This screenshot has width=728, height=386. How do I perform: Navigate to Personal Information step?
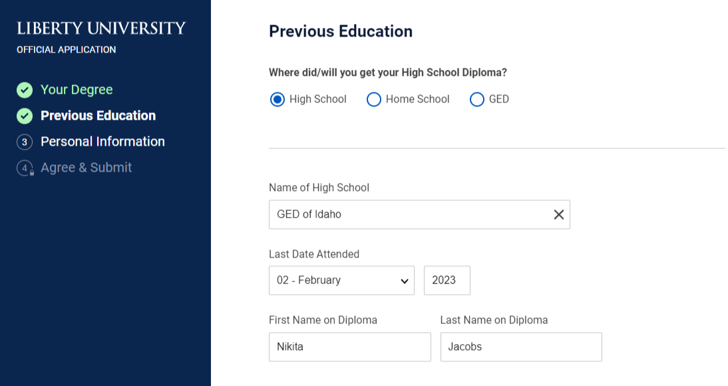coord(102,142)
